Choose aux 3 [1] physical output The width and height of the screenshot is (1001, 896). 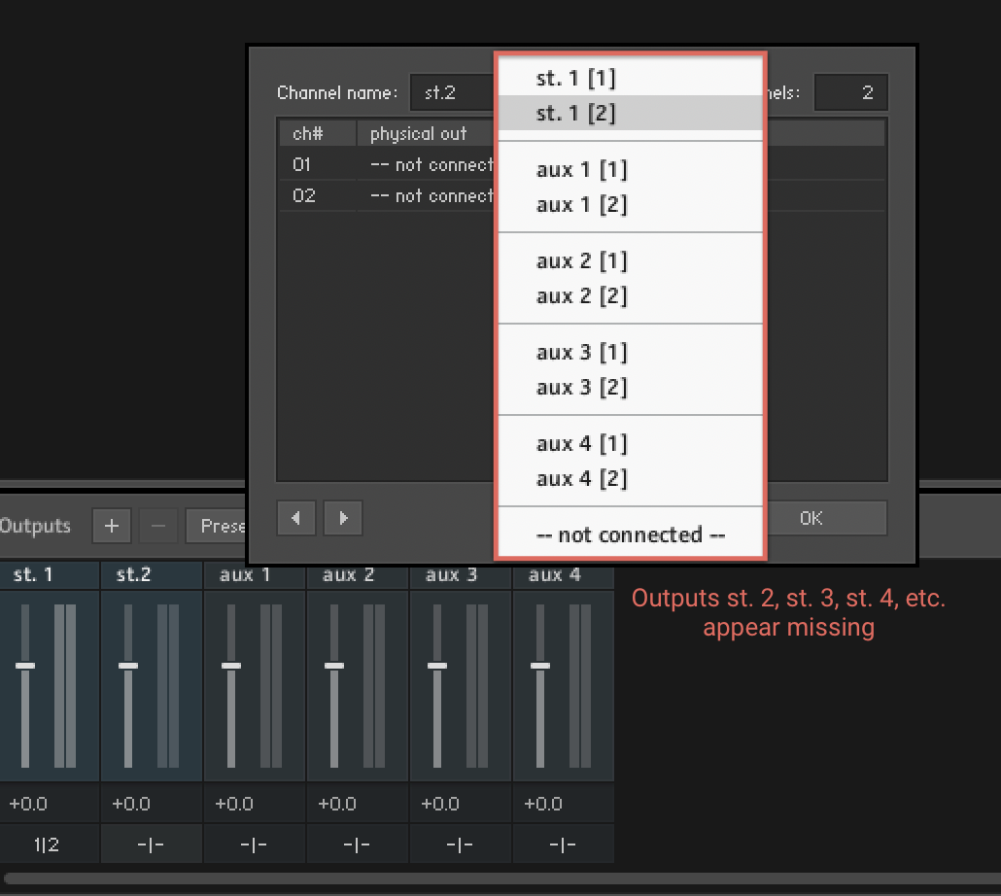(581, 352)
